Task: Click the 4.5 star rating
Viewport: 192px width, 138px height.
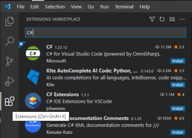Action: point(179,118)
